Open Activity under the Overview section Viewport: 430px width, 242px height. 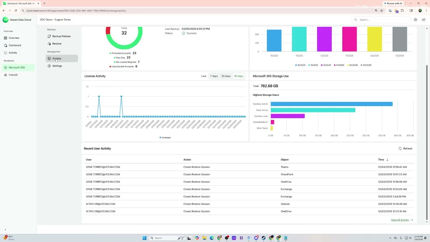click(x=13, y=53)
